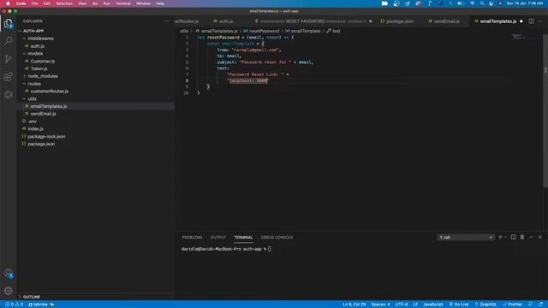The image size is (548, 308).
Task: Open the Manage gear menu
Action: 9,291
